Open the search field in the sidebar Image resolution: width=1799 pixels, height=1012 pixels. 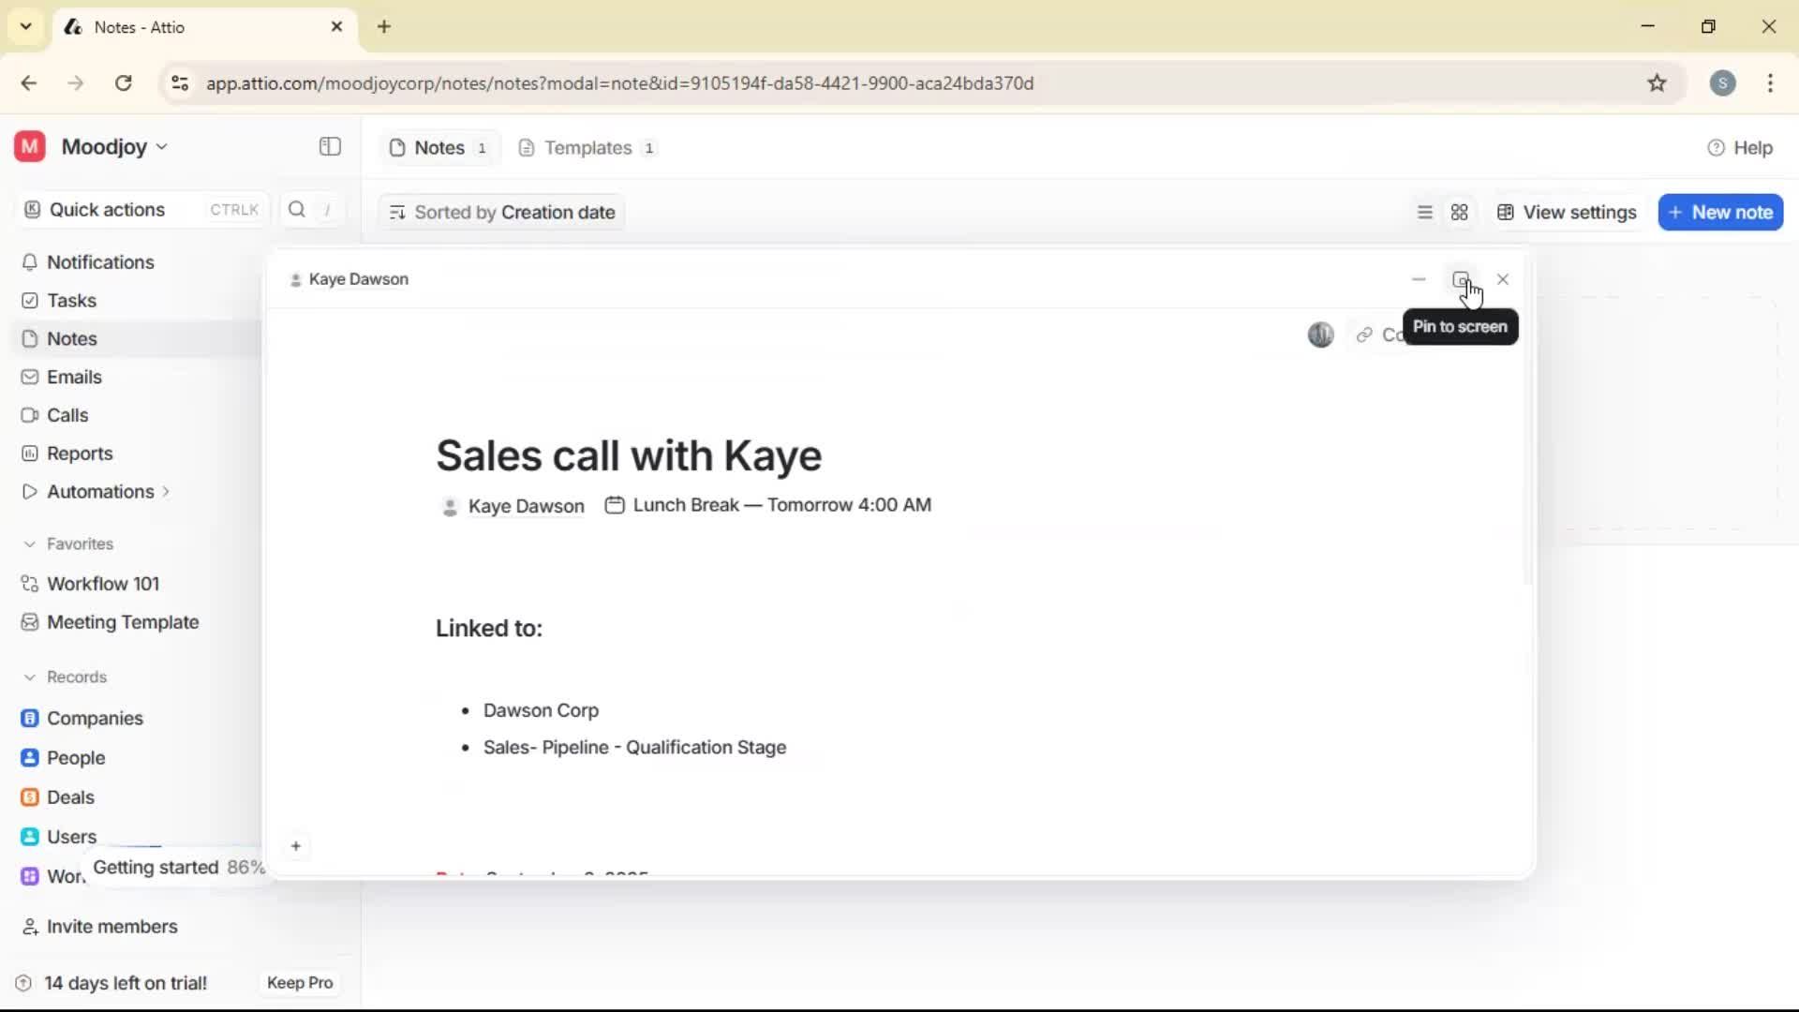point(296,210)
